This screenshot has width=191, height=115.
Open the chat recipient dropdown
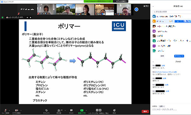[x=162, y=106]
